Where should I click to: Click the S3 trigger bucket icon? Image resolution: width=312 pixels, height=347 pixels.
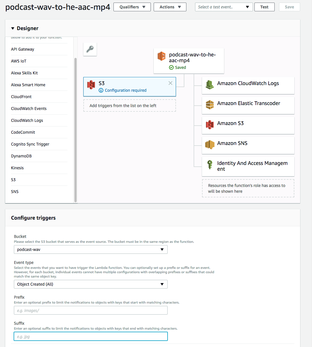tap(91, 85)
